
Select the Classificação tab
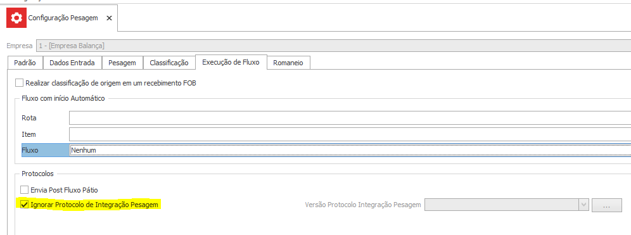tap(169, 63)
